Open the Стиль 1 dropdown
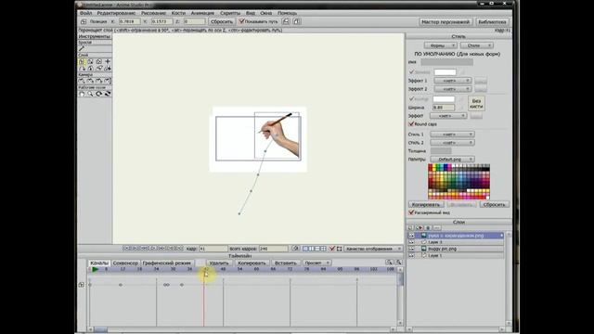 pyautogui.click(x=452, y=135)
